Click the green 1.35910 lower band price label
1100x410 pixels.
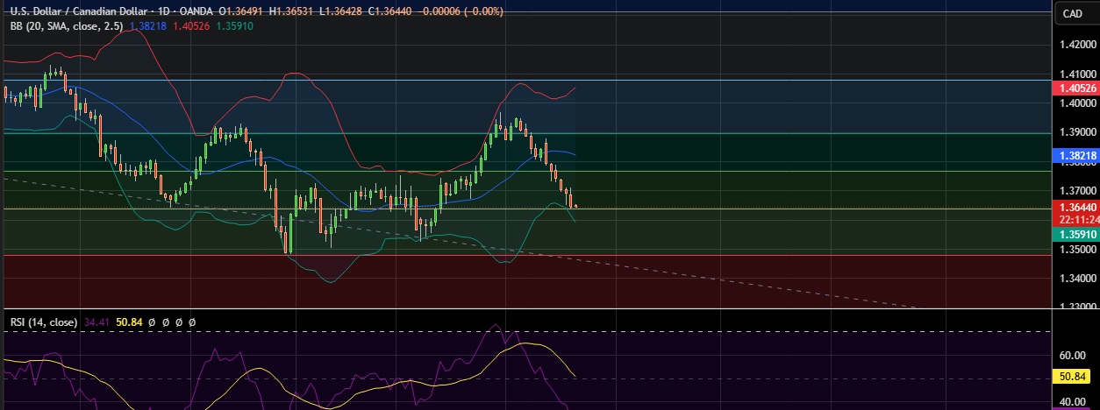[x=1075, y=235]
